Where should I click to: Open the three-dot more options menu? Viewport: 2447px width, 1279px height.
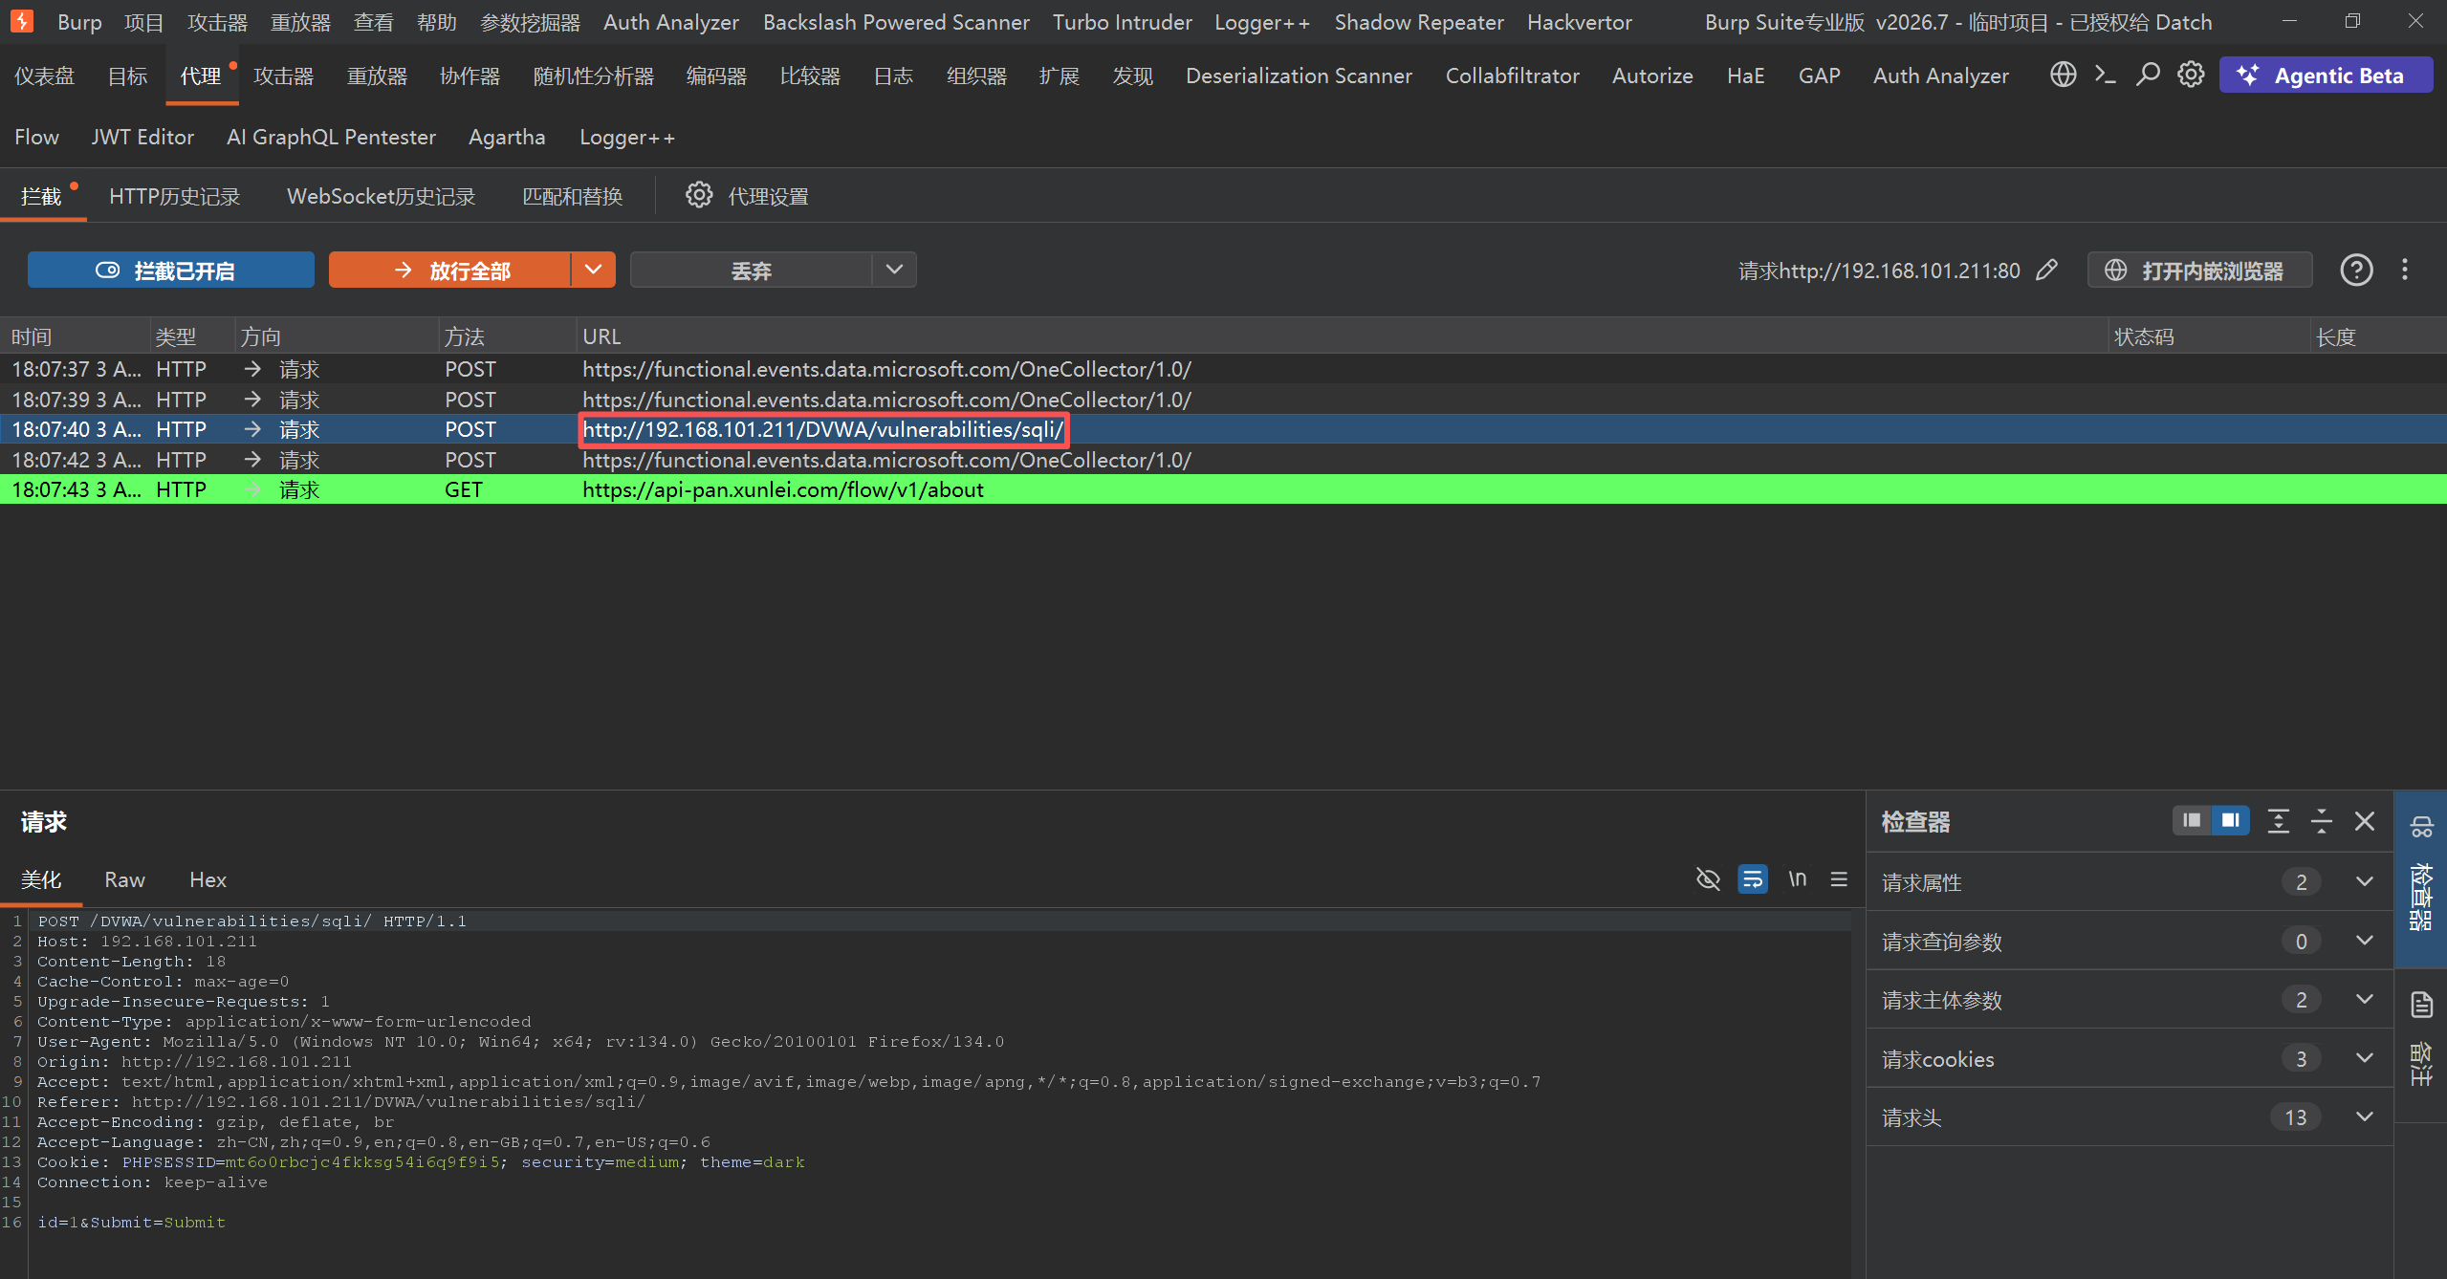click(2405, 271)
